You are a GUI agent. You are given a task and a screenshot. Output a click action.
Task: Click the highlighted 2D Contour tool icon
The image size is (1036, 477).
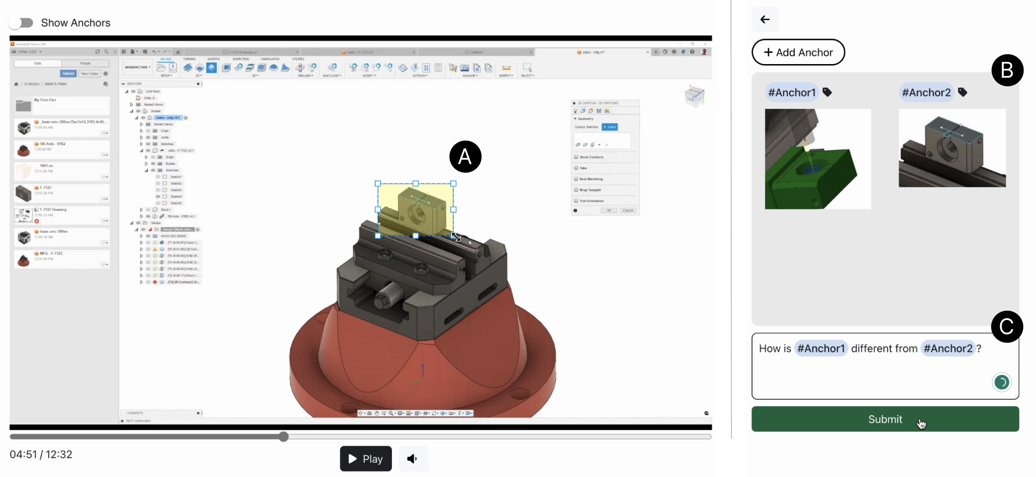[211, 68]
